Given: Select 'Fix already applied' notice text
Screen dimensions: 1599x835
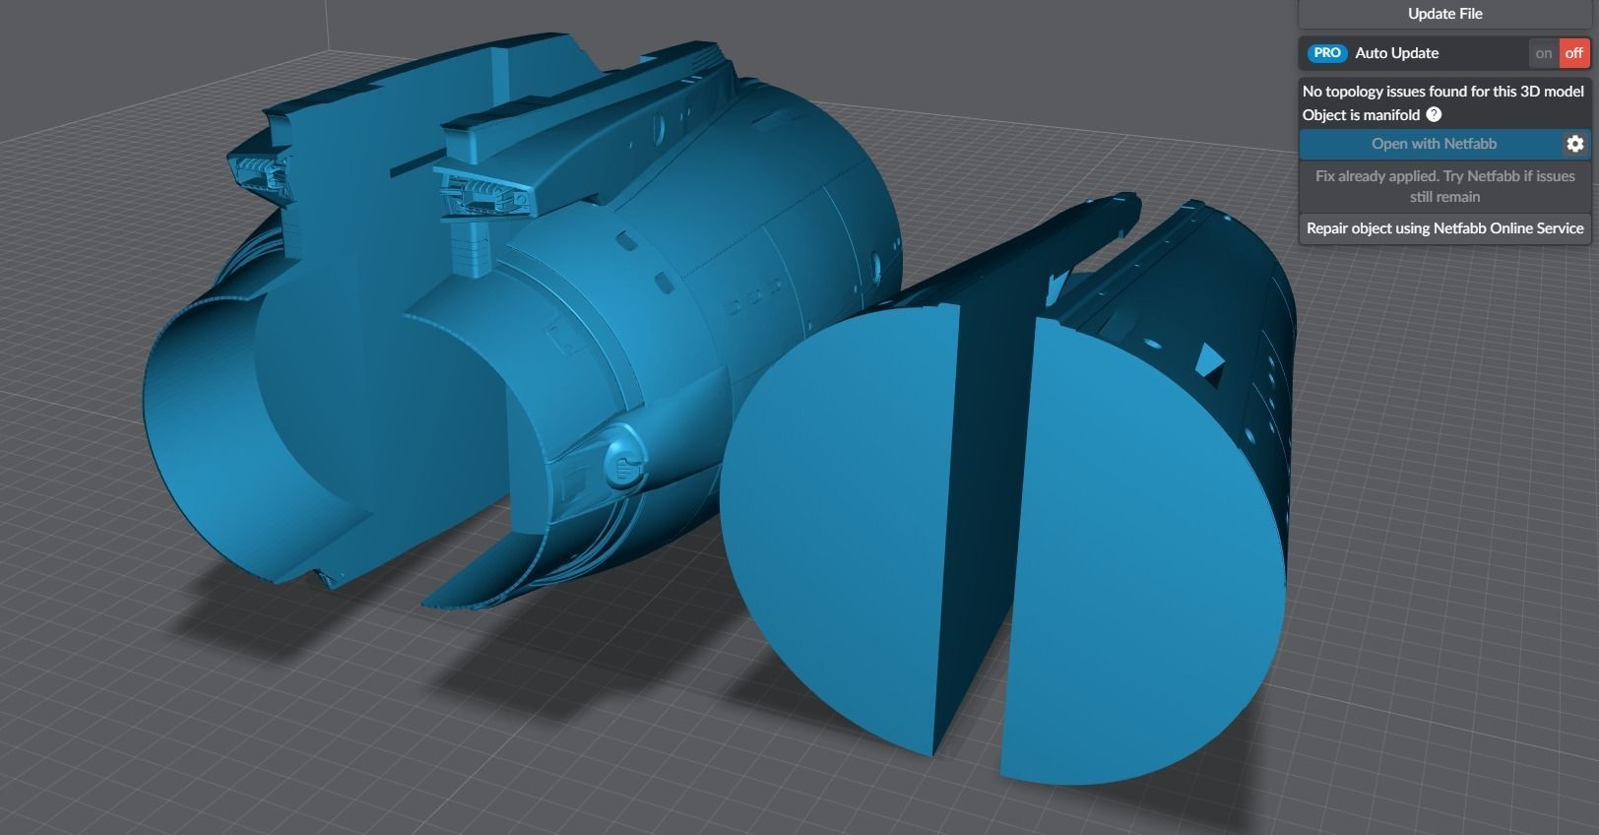Looking at the screenshot, I should coord(1444,186).
